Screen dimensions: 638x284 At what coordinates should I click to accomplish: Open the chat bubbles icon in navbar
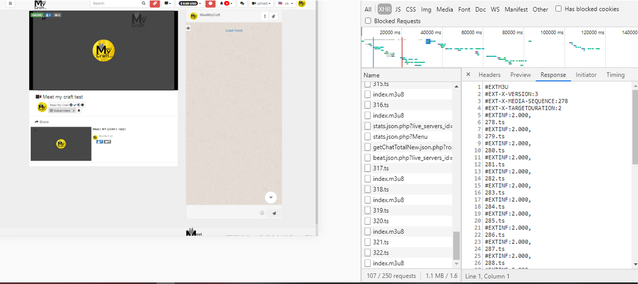pos(242,3)
